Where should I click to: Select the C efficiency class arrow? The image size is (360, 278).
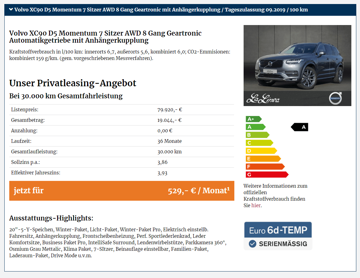pyautogui.click(x=259, y=143)
